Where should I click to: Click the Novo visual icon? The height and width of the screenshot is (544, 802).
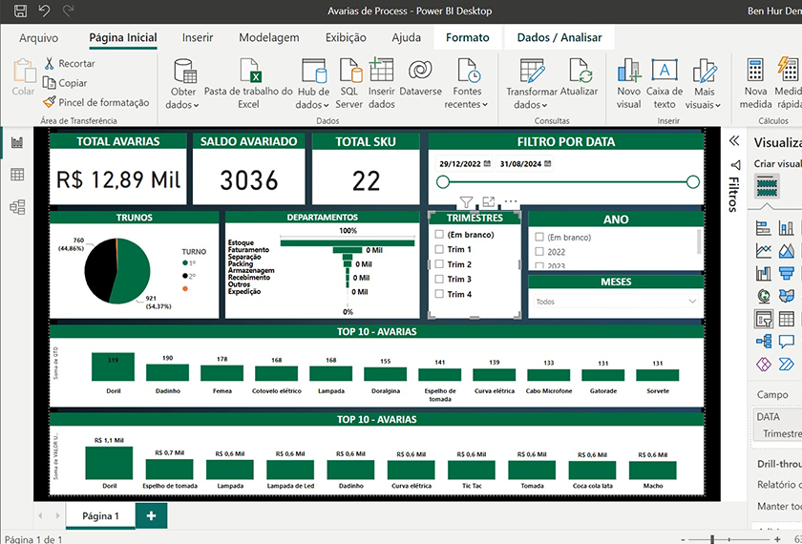[x=628, y=72]
